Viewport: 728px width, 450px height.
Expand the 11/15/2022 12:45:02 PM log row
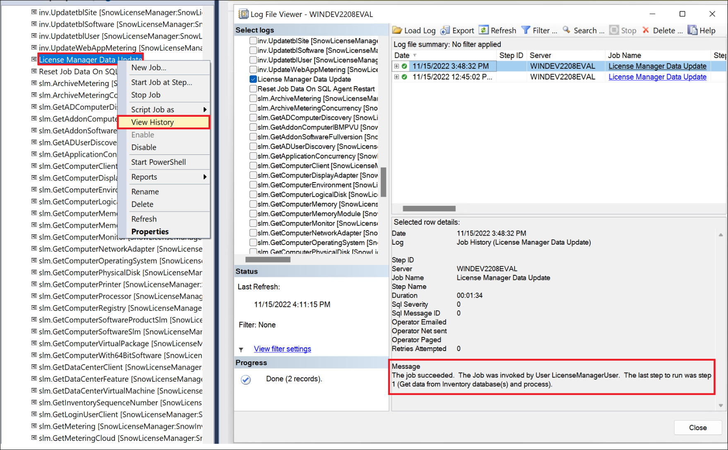tap(396, 77)
